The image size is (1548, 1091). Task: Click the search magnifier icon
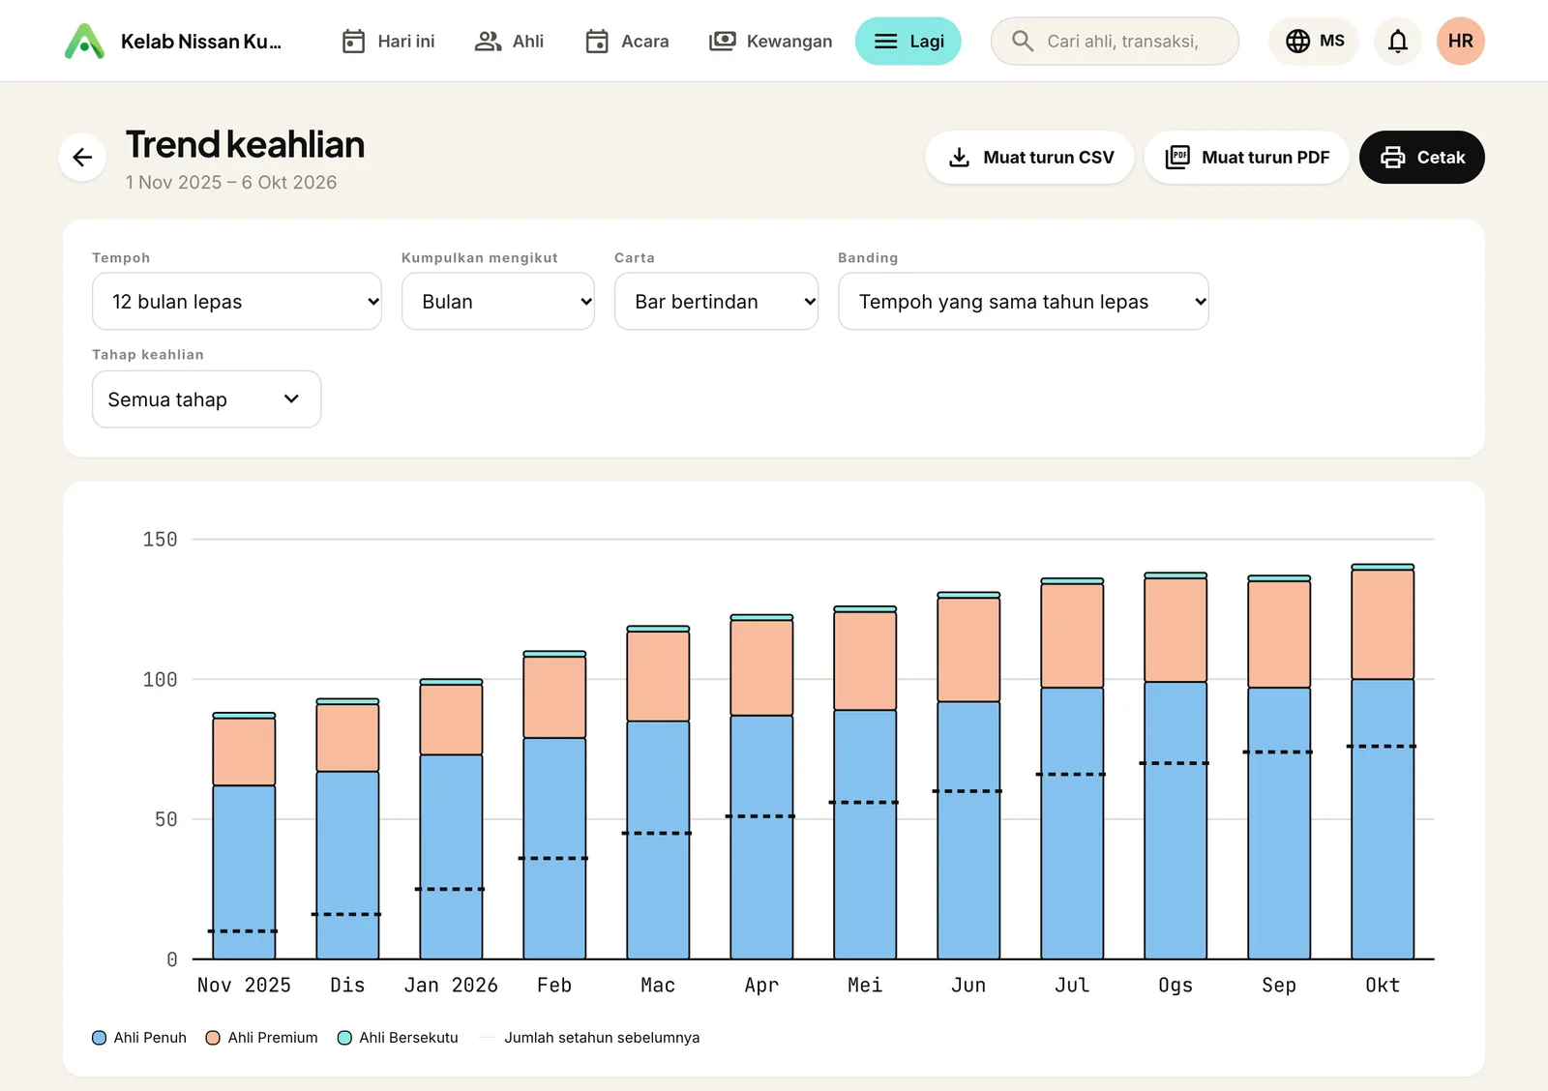[x=1022, y=41]
